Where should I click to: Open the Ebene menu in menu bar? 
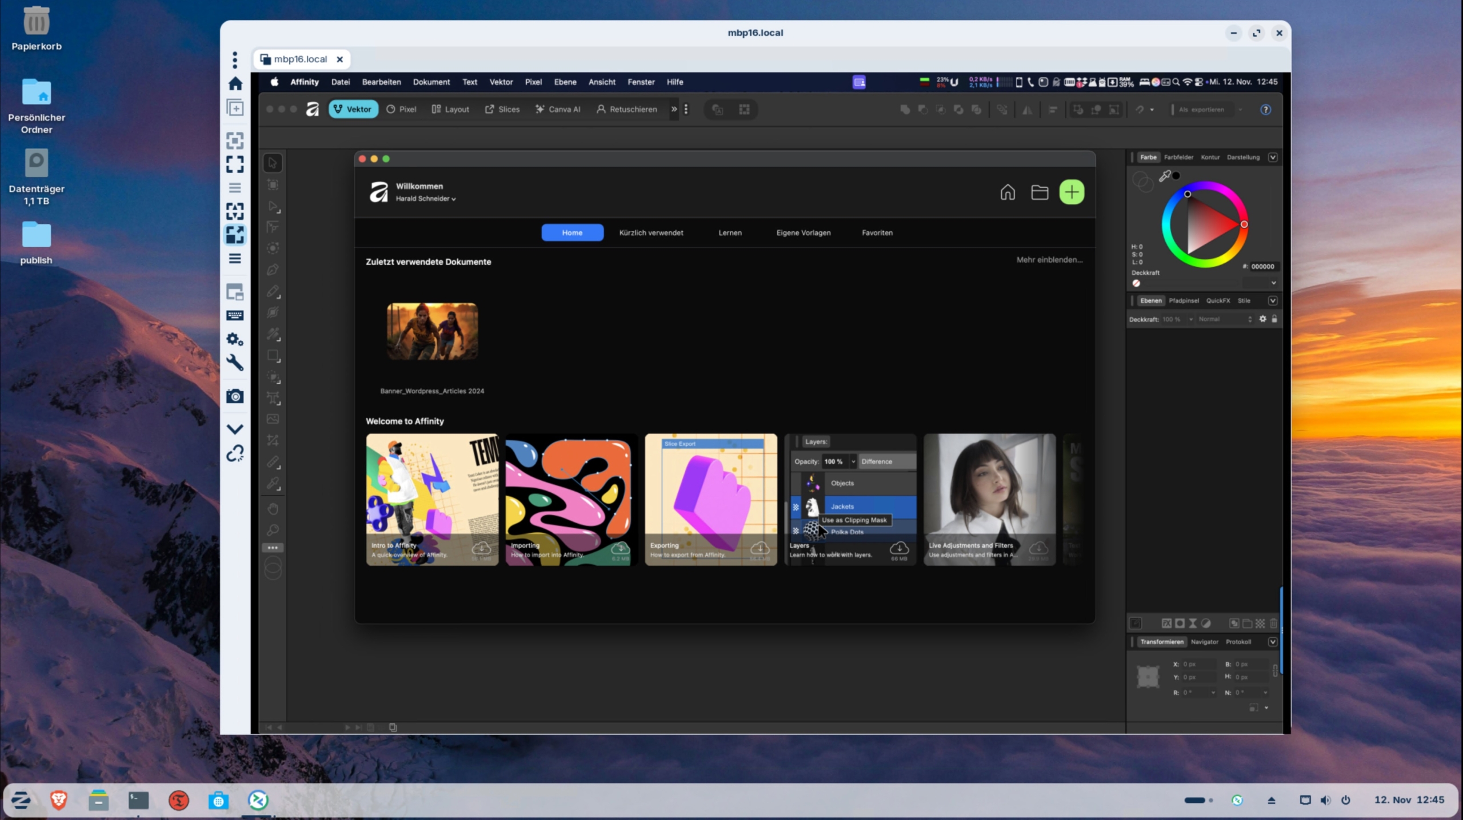pos(565,82)
